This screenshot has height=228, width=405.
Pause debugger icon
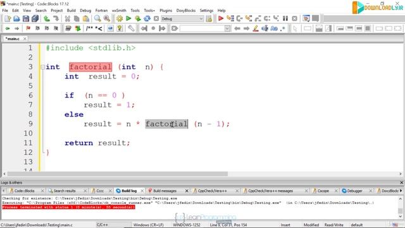[285, 18]
